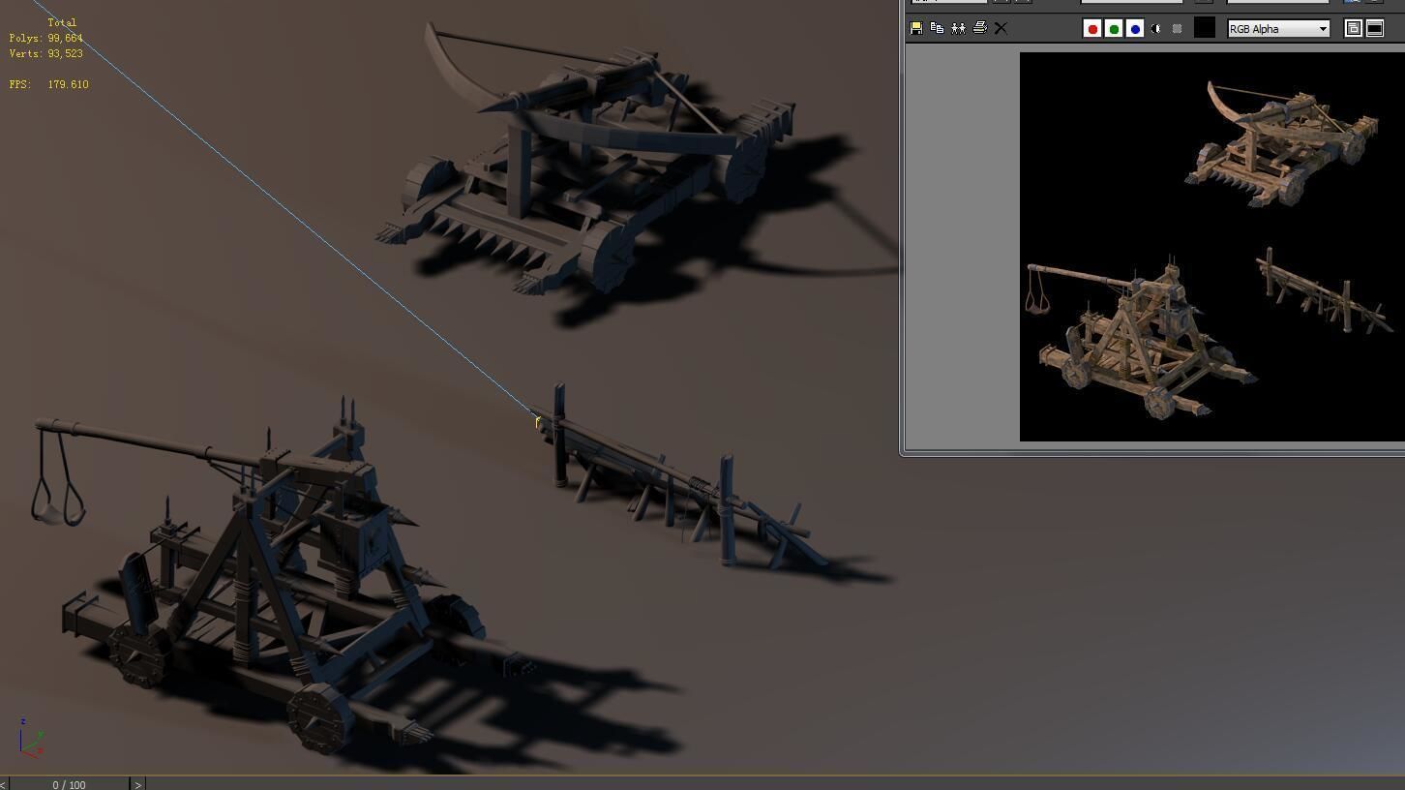Toggle monochrome display button
The image size is (1405, 790).
click(1177, 29)
